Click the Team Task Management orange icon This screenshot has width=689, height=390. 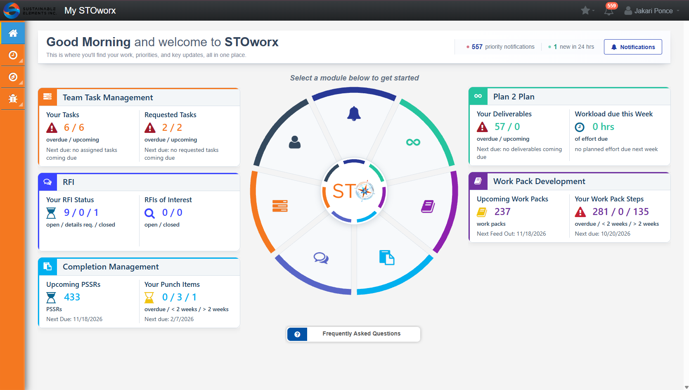[47, 97]
